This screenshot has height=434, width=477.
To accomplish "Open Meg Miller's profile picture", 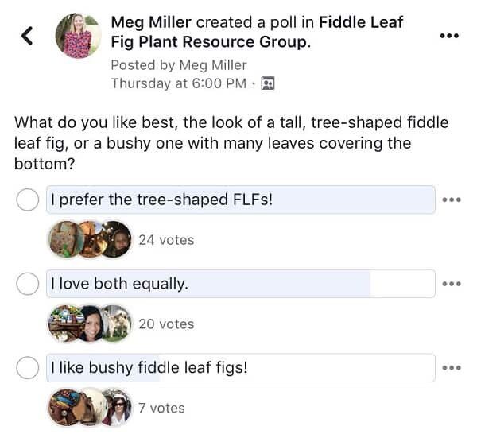I will 79,36.
